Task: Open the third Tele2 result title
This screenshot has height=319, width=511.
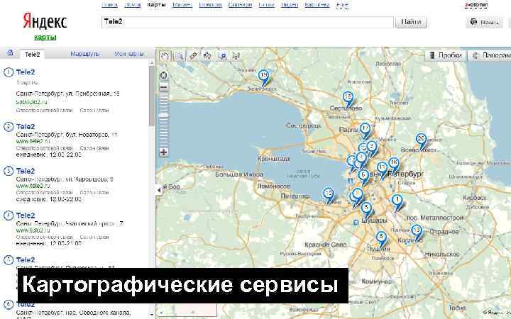Action: (x=26, y=172)
